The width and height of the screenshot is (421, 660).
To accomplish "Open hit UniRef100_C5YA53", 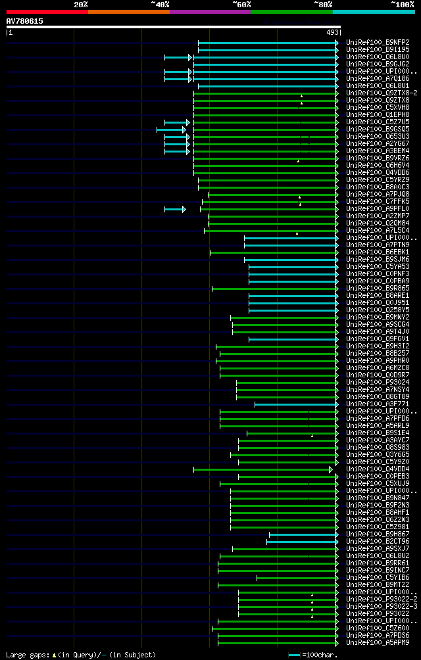I will coord(378,266).
